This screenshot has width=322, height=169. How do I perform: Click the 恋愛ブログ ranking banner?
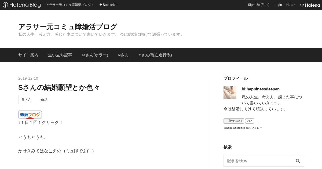(x=30, y=115)
